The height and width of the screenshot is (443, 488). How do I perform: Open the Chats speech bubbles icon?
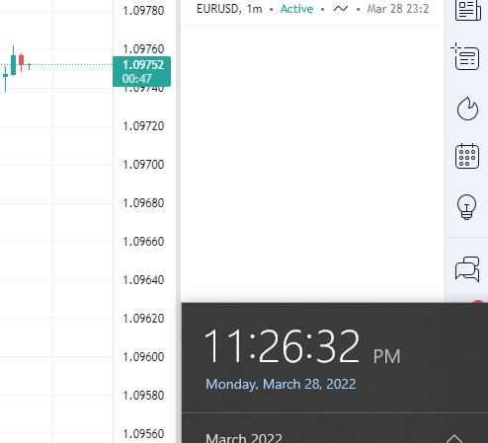[467, 269]
